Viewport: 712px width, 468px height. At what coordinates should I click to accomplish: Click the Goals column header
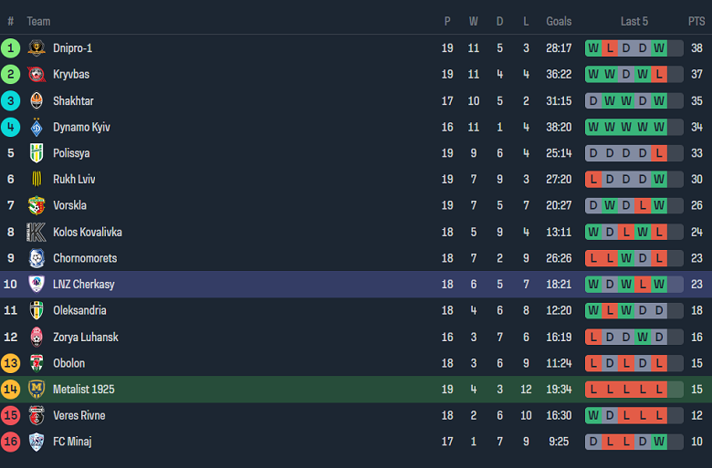tap(559, 21)
